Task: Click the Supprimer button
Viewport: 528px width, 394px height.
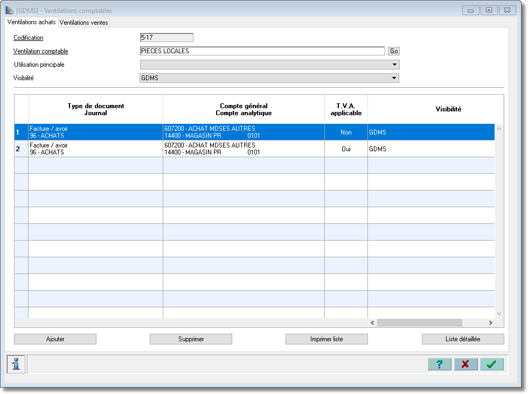Action: point(191,339)
